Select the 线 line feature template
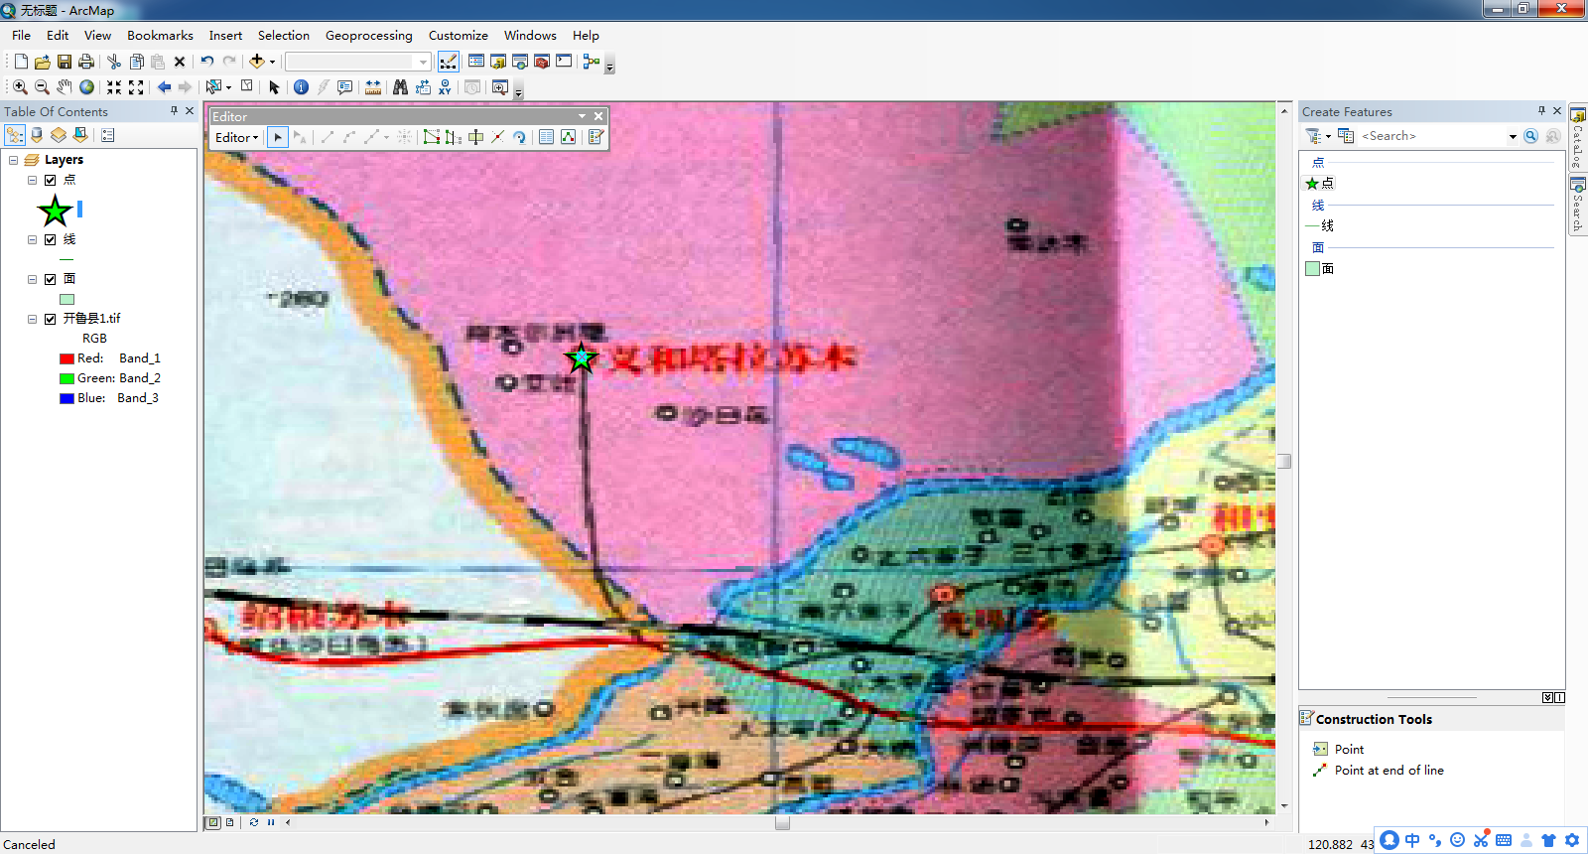Viewport: 1588px width, 854px height. [x=1320, y=225]
